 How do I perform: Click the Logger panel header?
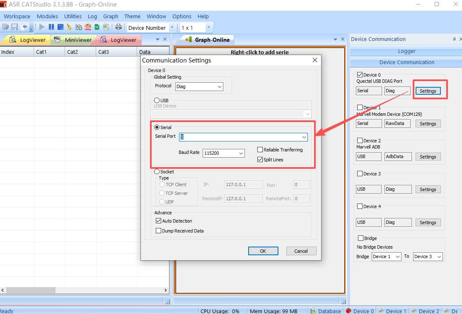point(406,51)
